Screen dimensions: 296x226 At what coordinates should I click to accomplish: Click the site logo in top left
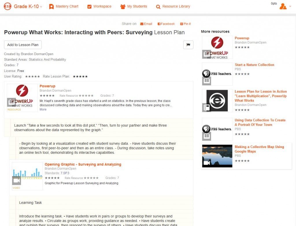[x=8, y=6]
